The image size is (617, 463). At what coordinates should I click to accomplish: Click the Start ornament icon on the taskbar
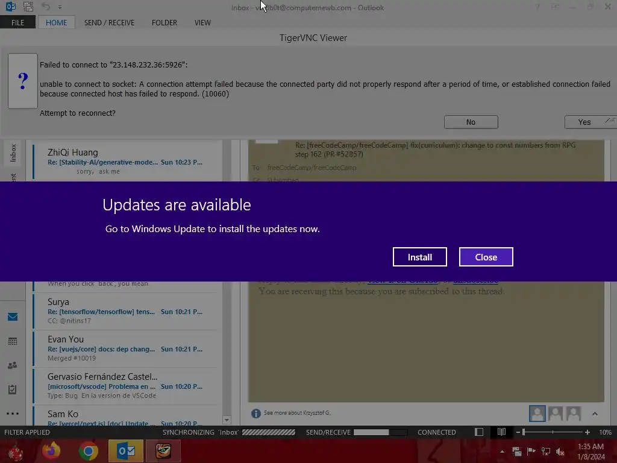pos(16,451)
